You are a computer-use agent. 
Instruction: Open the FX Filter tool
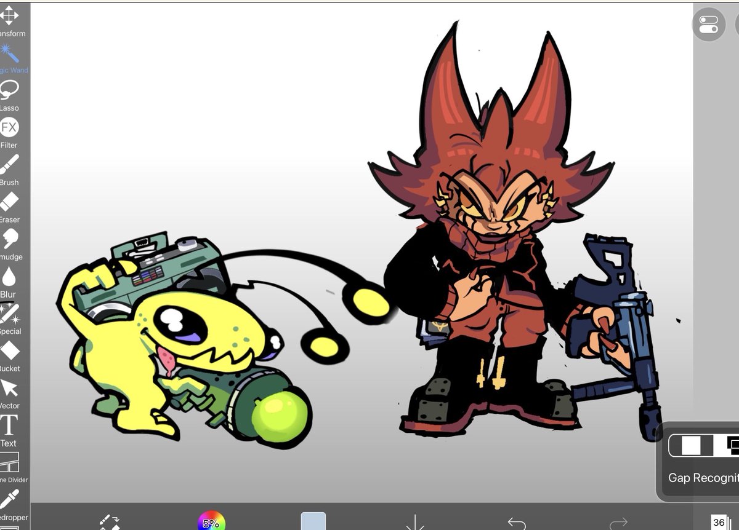tap(9, 133)
